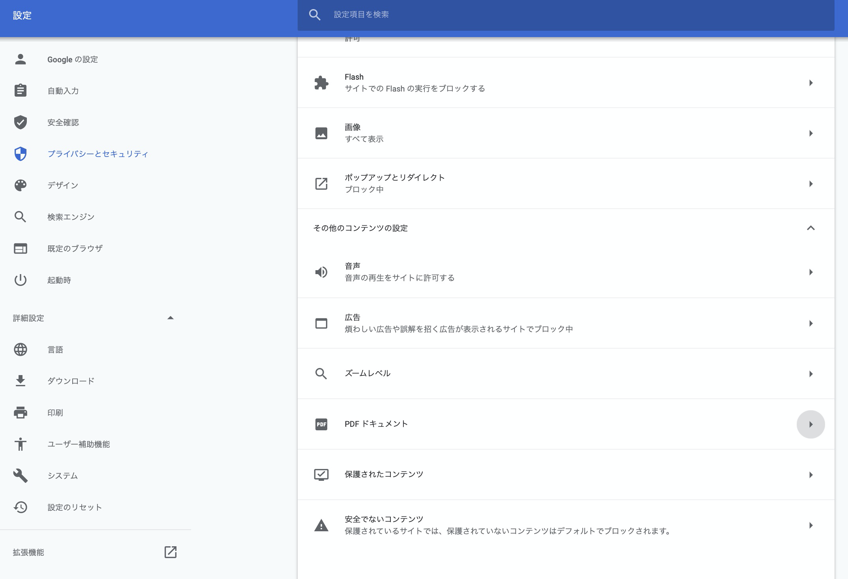Click the ブロック中 status under ポップアップ
Viewport: 848px width, 579px height.
point(364,189)
